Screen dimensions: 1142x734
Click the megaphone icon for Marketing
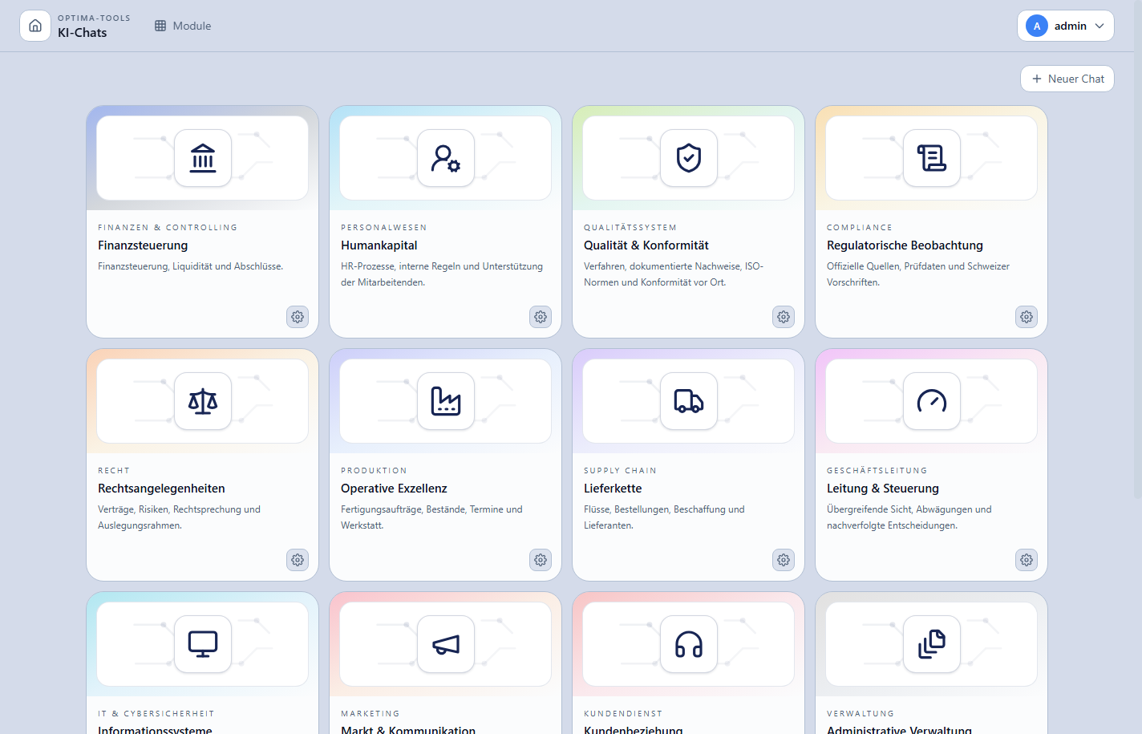point(446,644)
